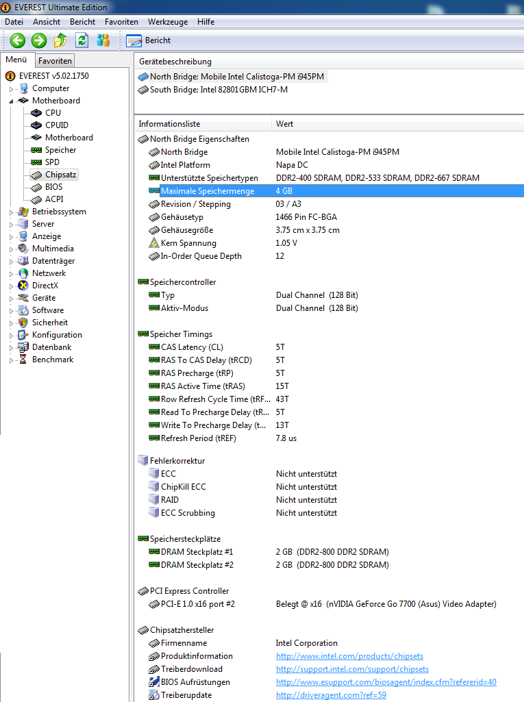Viewport: 524px width, 702px height.
Task: Open the Werkzeuge menu
Action: click(168, 21)
